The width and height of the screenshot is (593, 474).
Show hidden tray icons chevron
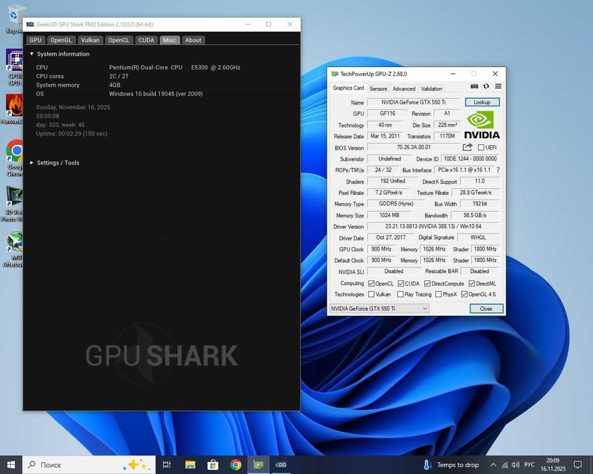pos(493,465)
